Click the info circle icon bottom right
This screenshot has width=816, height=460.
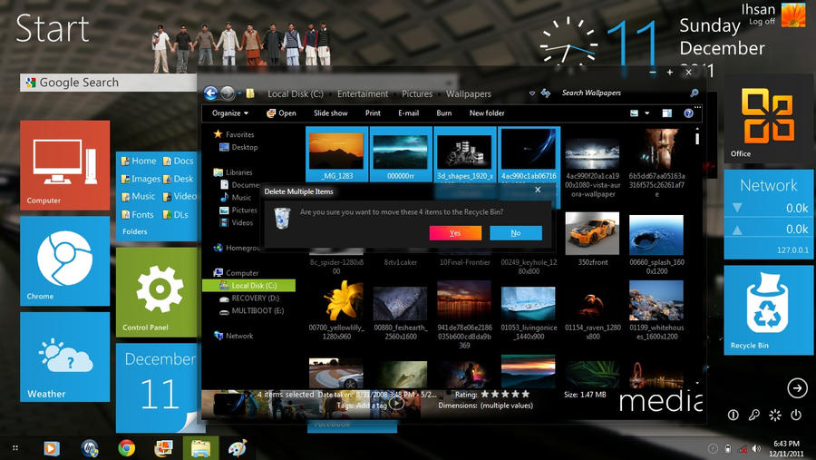733,415
